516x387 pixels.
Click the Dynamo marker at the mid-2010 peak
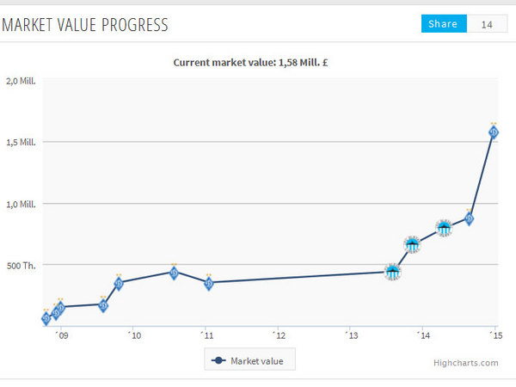coord(174,273)
